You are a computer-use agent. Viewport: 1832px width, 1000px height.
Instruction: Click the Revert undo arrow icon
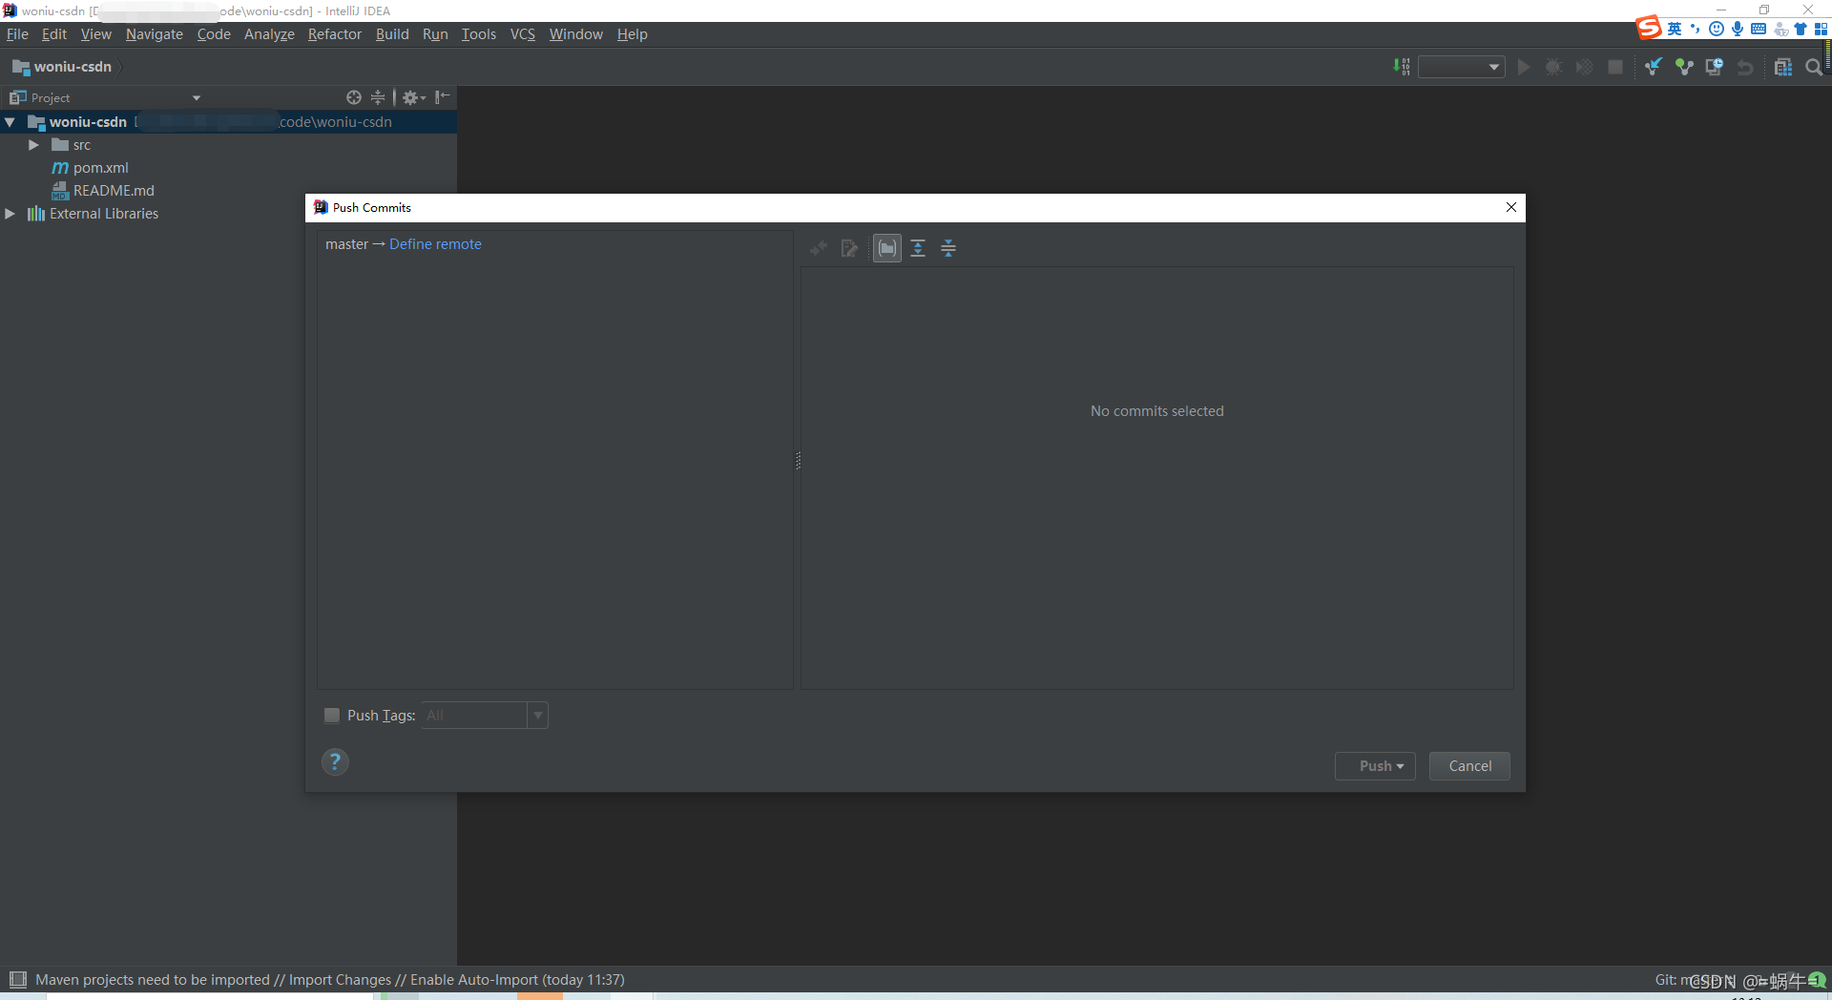tap(1745, 67)
